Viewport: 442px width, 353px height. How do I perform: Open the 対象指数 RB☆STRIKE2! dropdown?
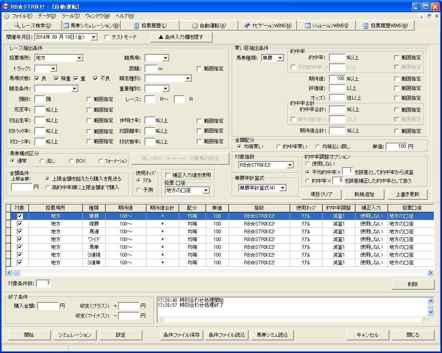pyautogui.click(x=290, y=165)
